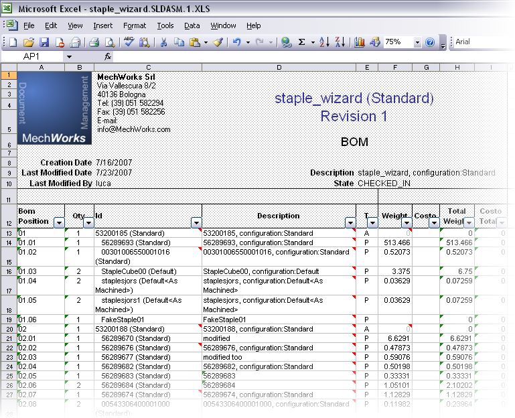The width and height of the screenshot is (515, 418).
Task: Print the sheet using printer icon
Action: click(94, 42)
